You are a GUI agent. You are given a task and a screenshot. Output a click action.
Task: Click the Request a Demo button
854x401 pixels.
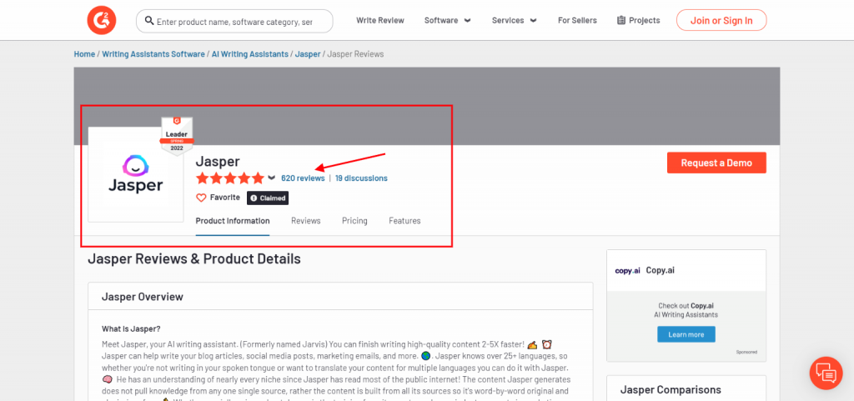(x=716, y=163)
